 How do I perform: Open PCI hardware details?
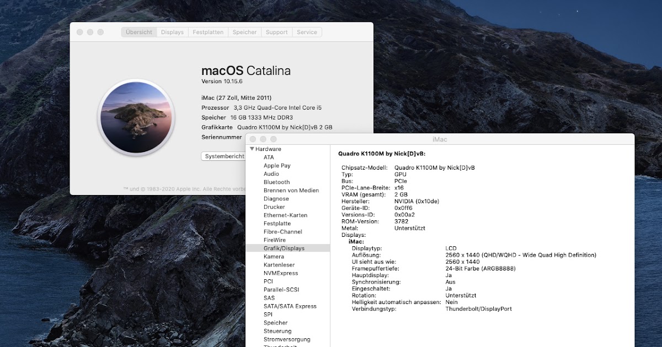[x=268, y=281]
